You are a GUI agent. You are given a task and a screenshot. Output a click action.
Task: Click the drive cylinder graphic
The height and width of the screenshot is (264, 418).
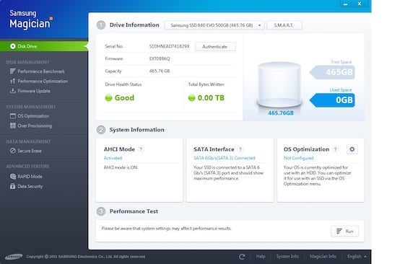point(279,84)
